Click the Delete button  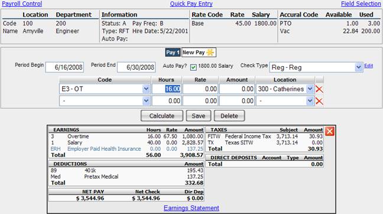tap(229, 116)
